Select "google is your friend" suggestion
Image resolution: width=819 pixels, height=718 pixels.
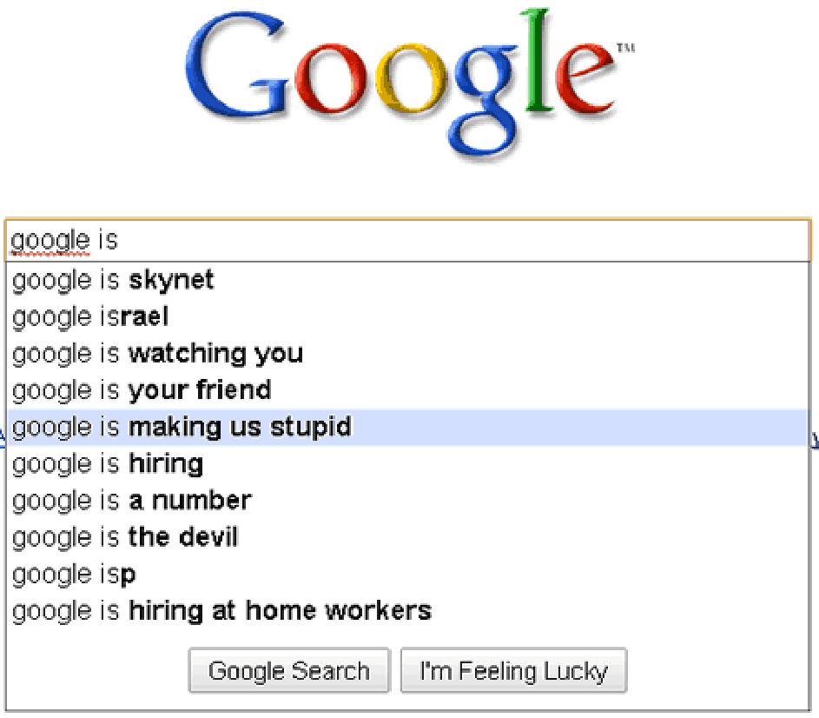pyautogui.click(x=407, y=390)
